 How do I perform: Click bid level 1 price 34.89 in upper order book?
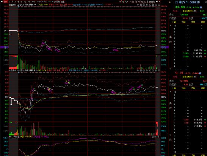pyautogui.click(x=186, y=57)
